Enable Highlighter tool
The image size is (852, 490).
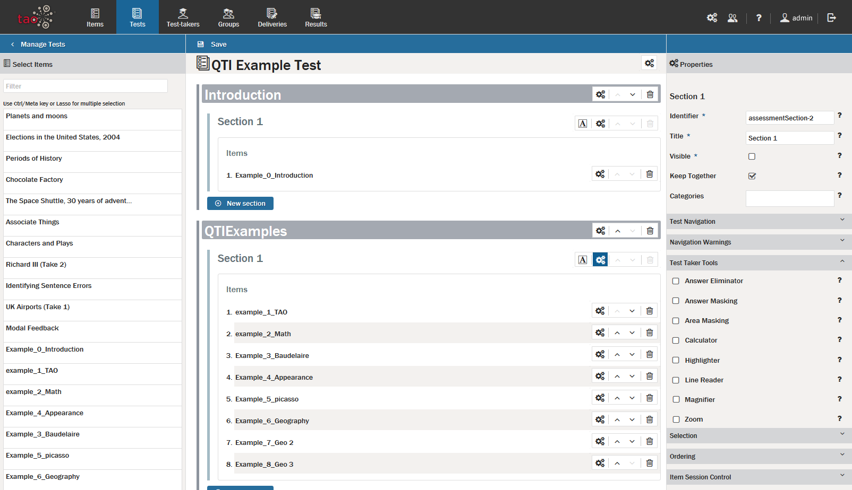pyautogui.click(x=676, y=360)
